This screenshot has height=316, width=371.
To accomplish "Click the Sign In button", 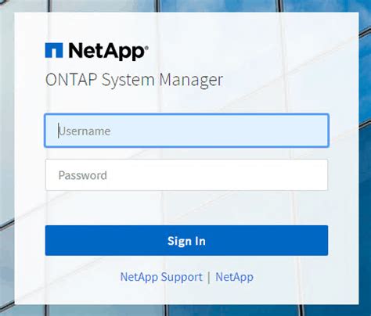I will pyautogui.click(x=186, y=241).
